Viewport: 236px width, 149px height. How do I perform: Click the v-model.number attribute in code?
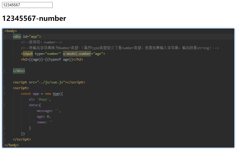click(x=77, y=54)
